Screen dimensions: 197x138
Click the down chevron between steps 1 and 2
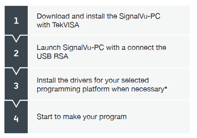(x=16, y=39)
